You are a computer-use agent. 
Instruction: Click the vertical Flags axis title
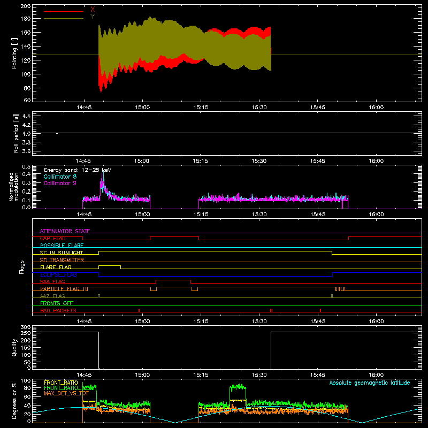[22, 267]
